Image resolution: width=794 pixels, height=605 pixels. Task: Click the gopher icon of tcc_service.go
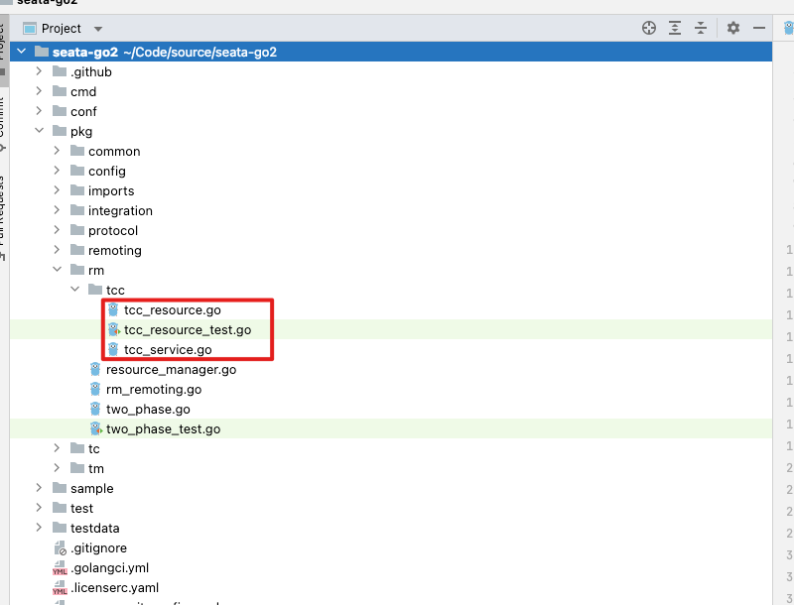(113, 349)
